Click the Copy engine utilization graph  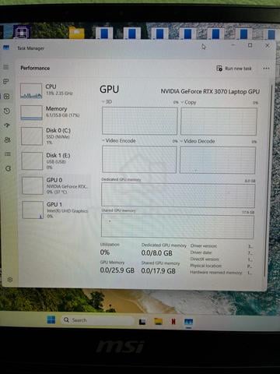point(219,122)
